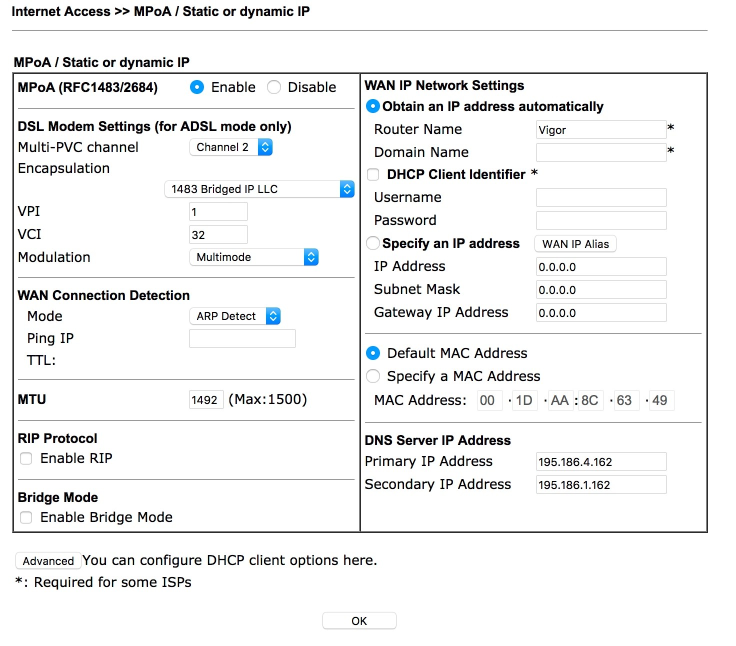736x646 pixels.
Task: Select the MPoA Disable radio button
Action: pyautogui.click(x=274, y=87)
